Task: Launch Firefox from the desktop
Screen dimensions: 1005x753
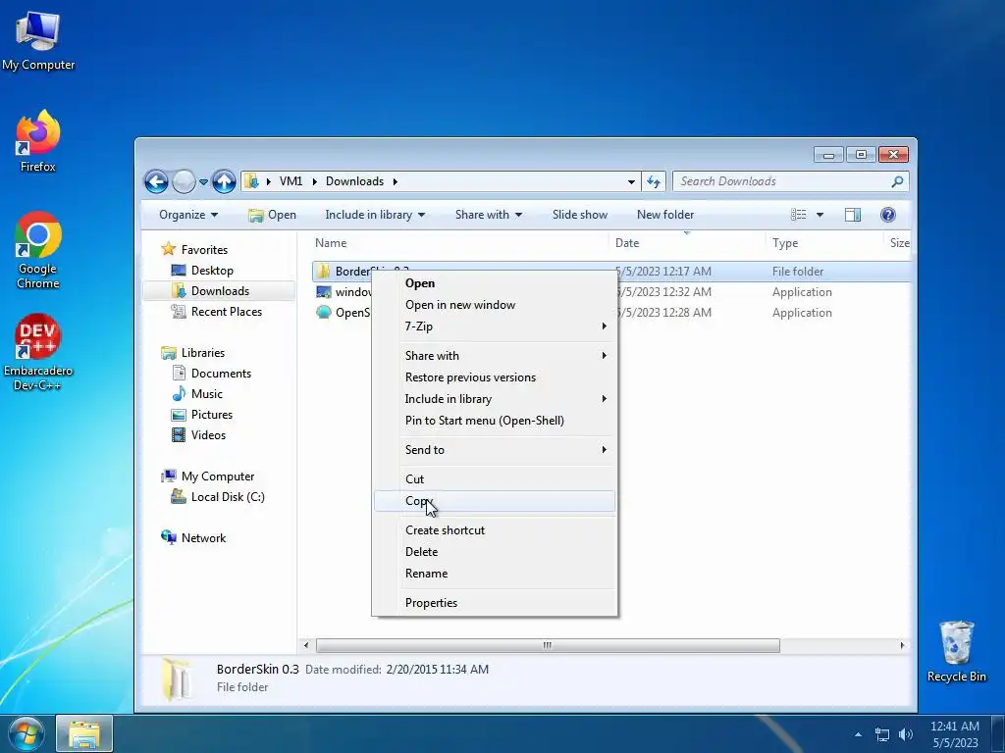Action: click(38, 141)
